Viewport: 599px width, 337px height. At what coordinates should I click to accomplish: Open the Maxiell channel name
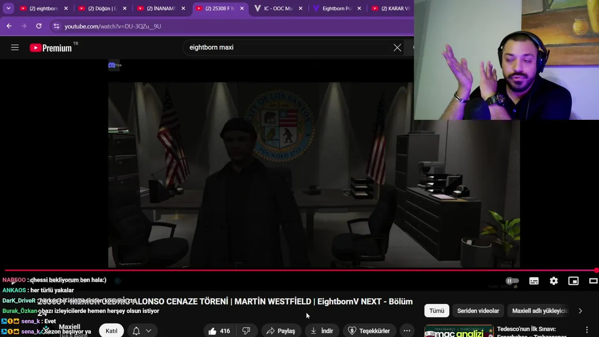69,327
